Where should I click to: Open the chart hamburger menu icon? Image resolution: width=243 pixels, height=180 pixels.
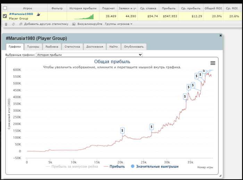coord(213,63)
